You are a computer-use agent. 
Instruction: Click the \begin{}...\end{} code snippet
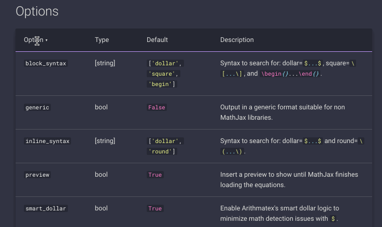coord(290,74)
